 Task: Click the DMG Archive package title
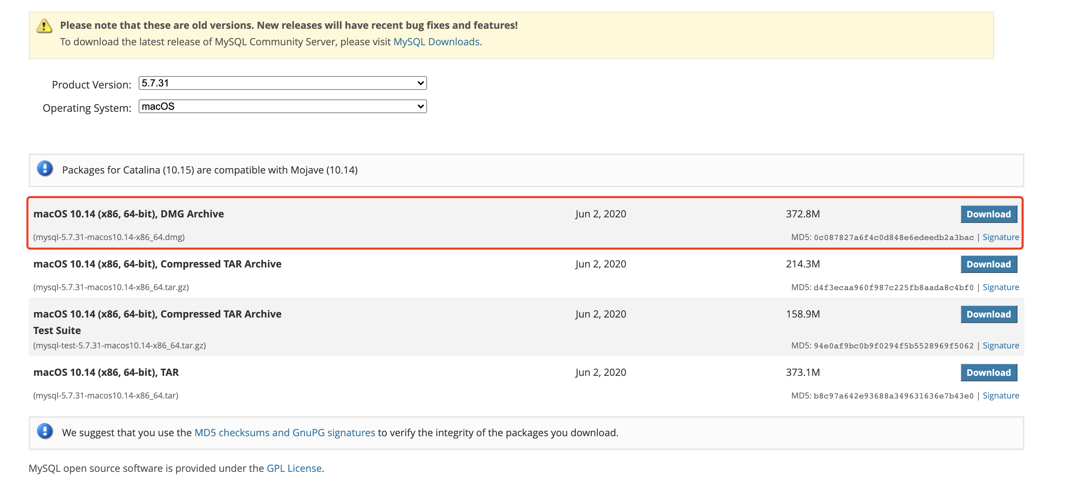click(128, 214)
